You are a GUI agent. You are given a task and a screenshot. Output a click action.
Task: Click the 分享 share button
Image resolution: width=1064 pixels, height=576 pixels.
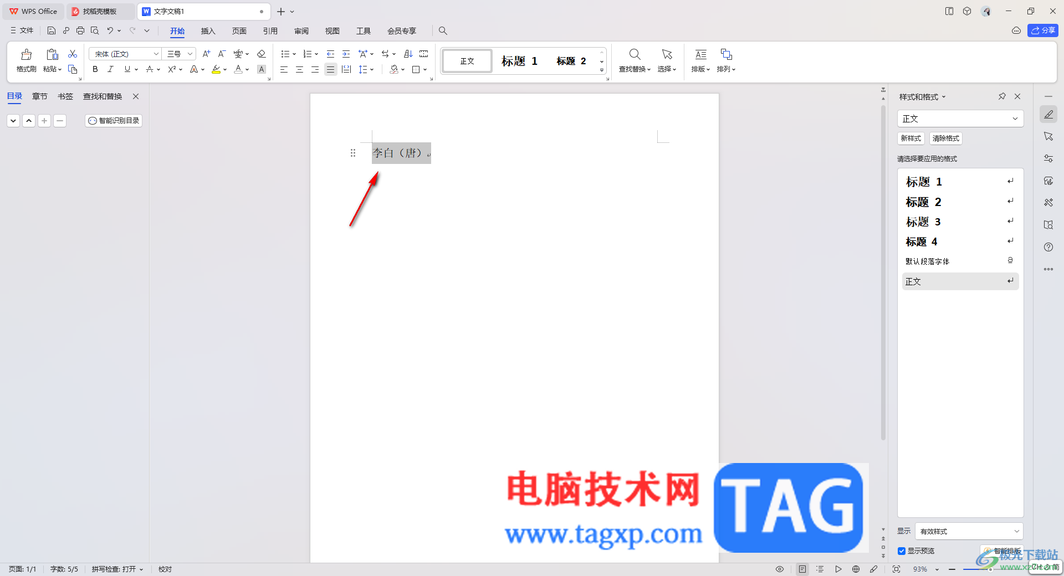click(1042, 30)
